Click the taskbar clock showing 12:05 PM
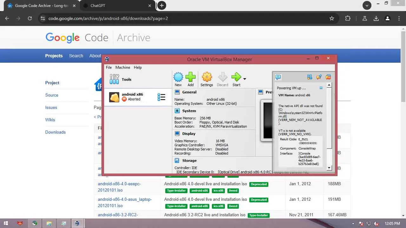Viewport: 406px width, 228px height. click(x=392, y=224)
